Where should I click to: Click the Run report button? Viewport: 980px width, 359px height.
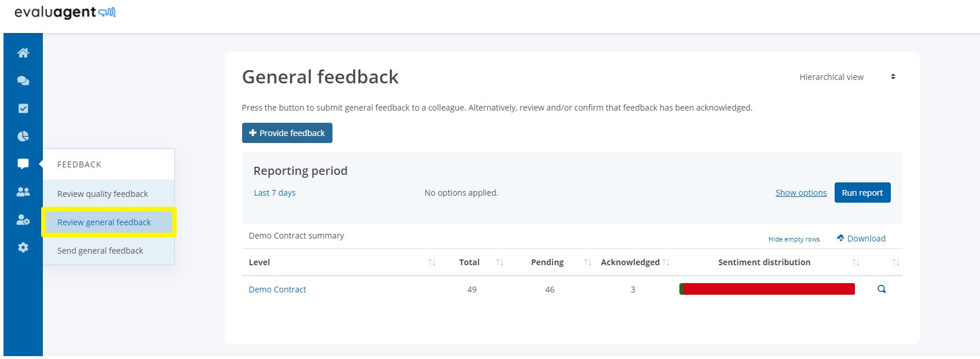tap(862, 193)
